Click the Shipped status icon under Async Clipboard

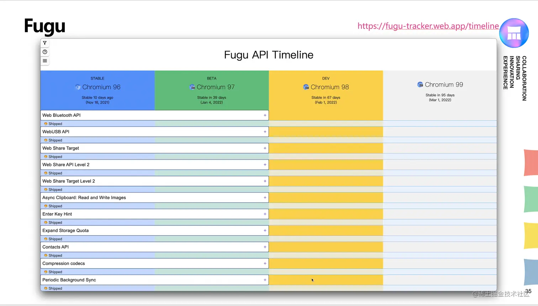tap(46, 206)
